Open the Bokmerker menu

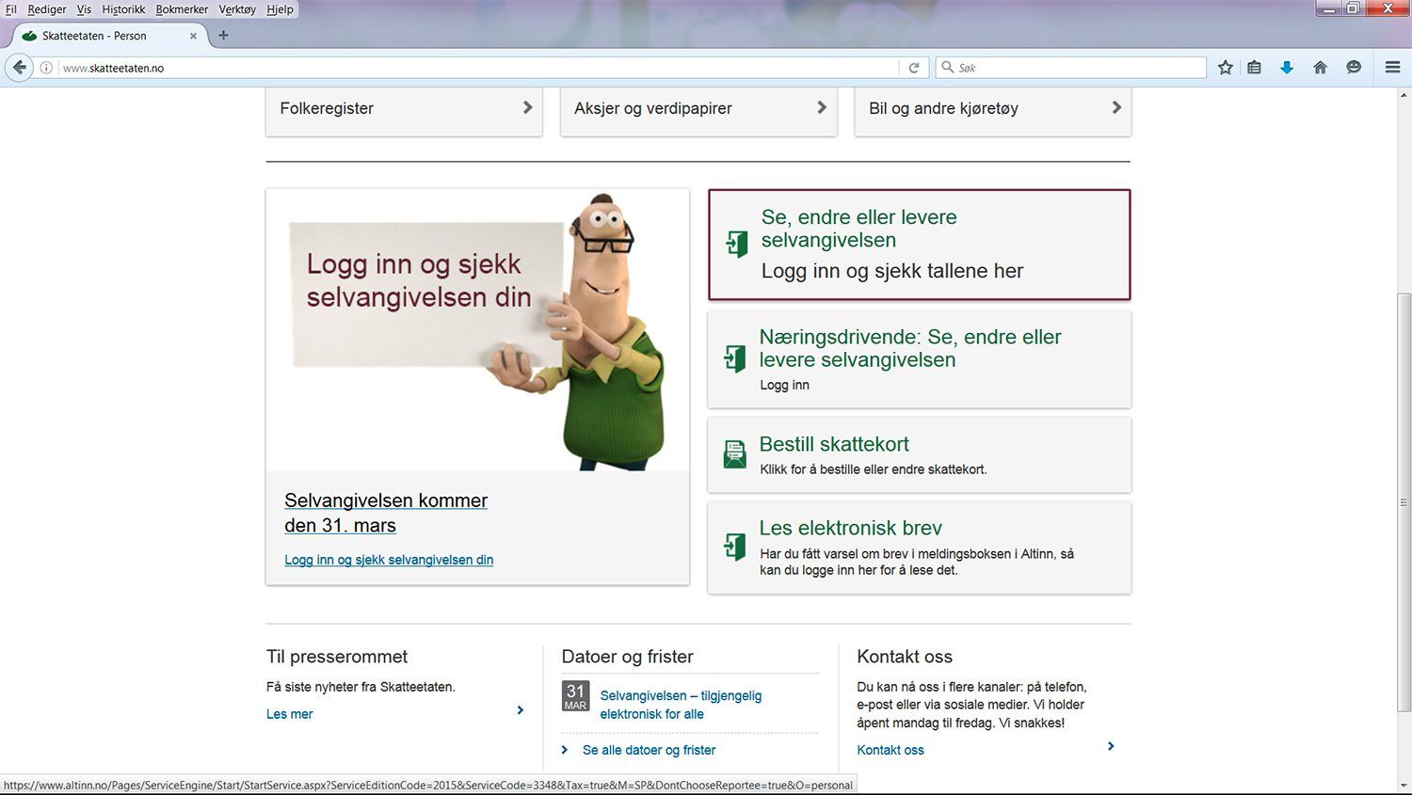click(182, 9)
